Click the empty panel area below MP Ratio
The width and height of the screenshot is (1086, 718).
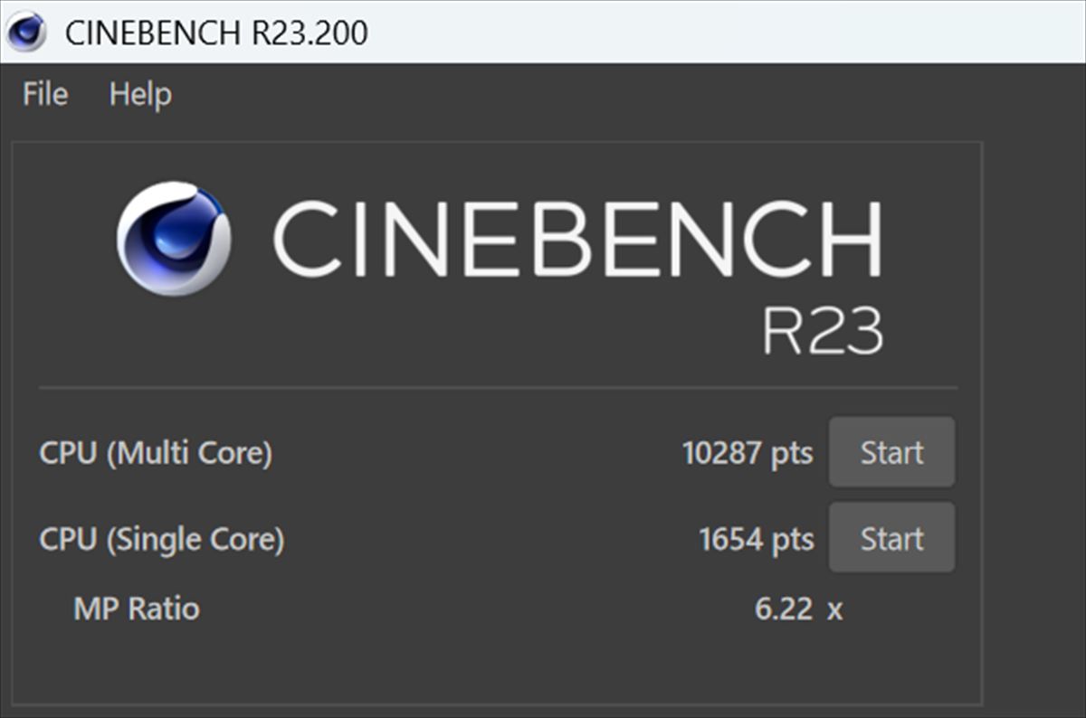498,665
